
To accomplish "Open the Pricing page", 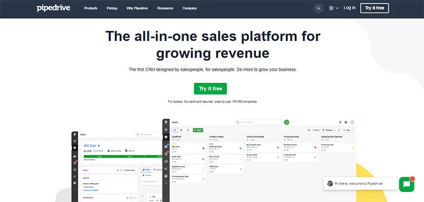I will point(112,8).
